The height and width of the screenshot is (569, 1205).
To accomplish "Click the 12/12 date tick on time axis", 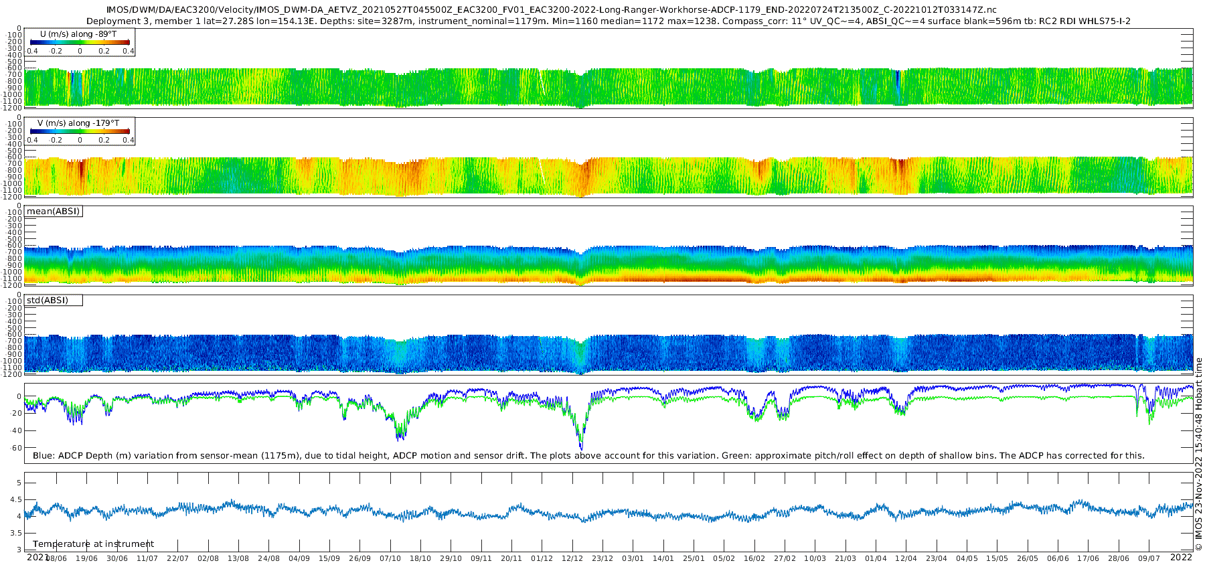I will 572,558.
